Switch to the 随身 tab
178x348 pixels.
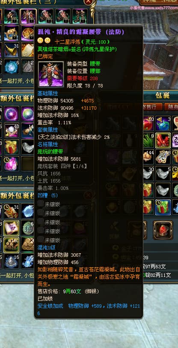point(172,107)
